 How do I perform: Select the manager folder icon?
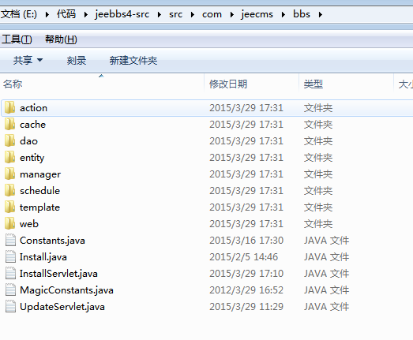pyautogui.click(x=10, y=174)
